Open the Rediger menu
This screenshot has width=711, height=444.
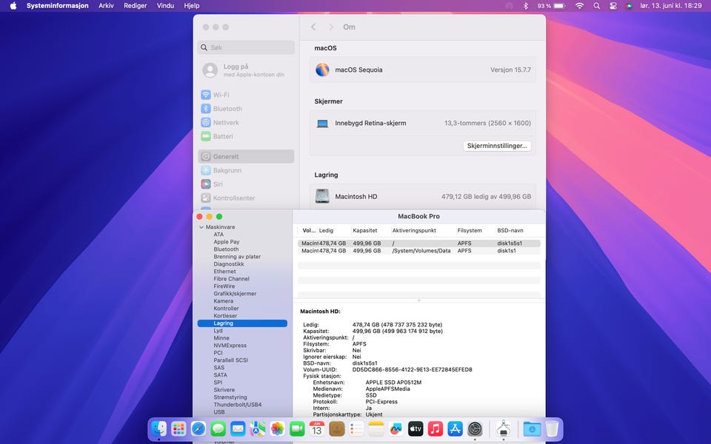coord(135,6)
